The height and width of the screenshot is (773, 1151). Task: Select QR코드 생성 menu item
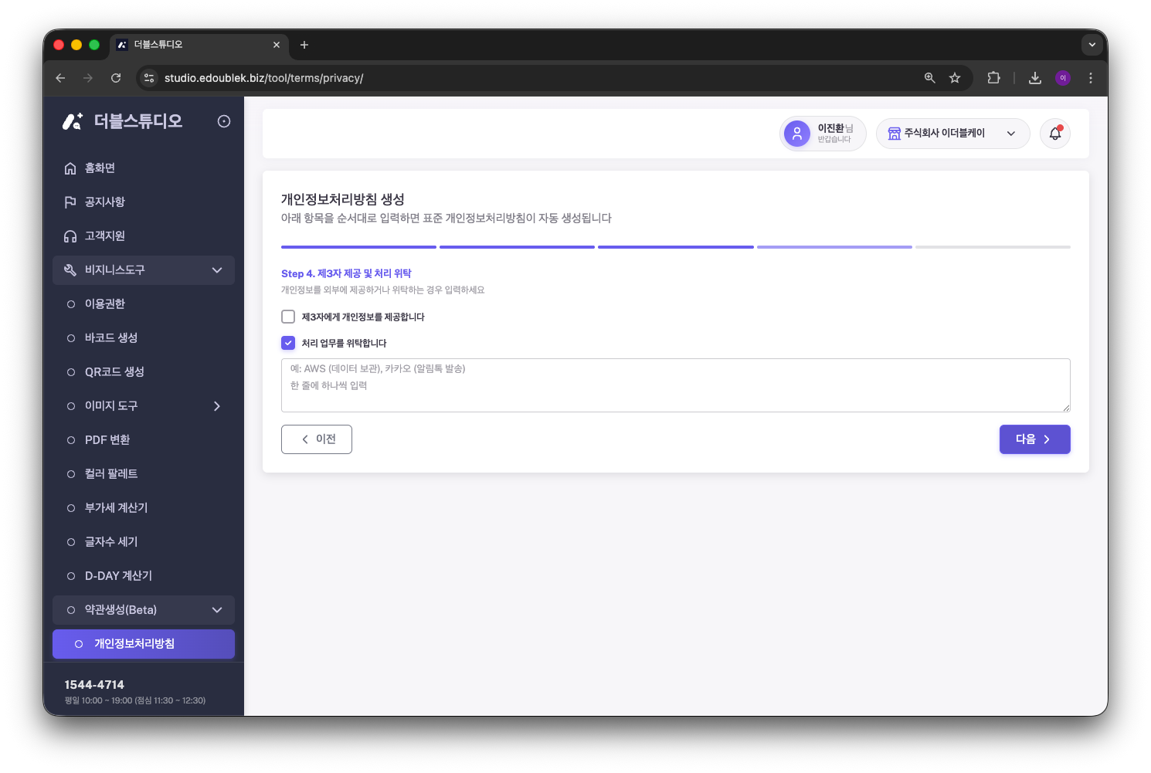pyautogui.click(x=144, y=372)
